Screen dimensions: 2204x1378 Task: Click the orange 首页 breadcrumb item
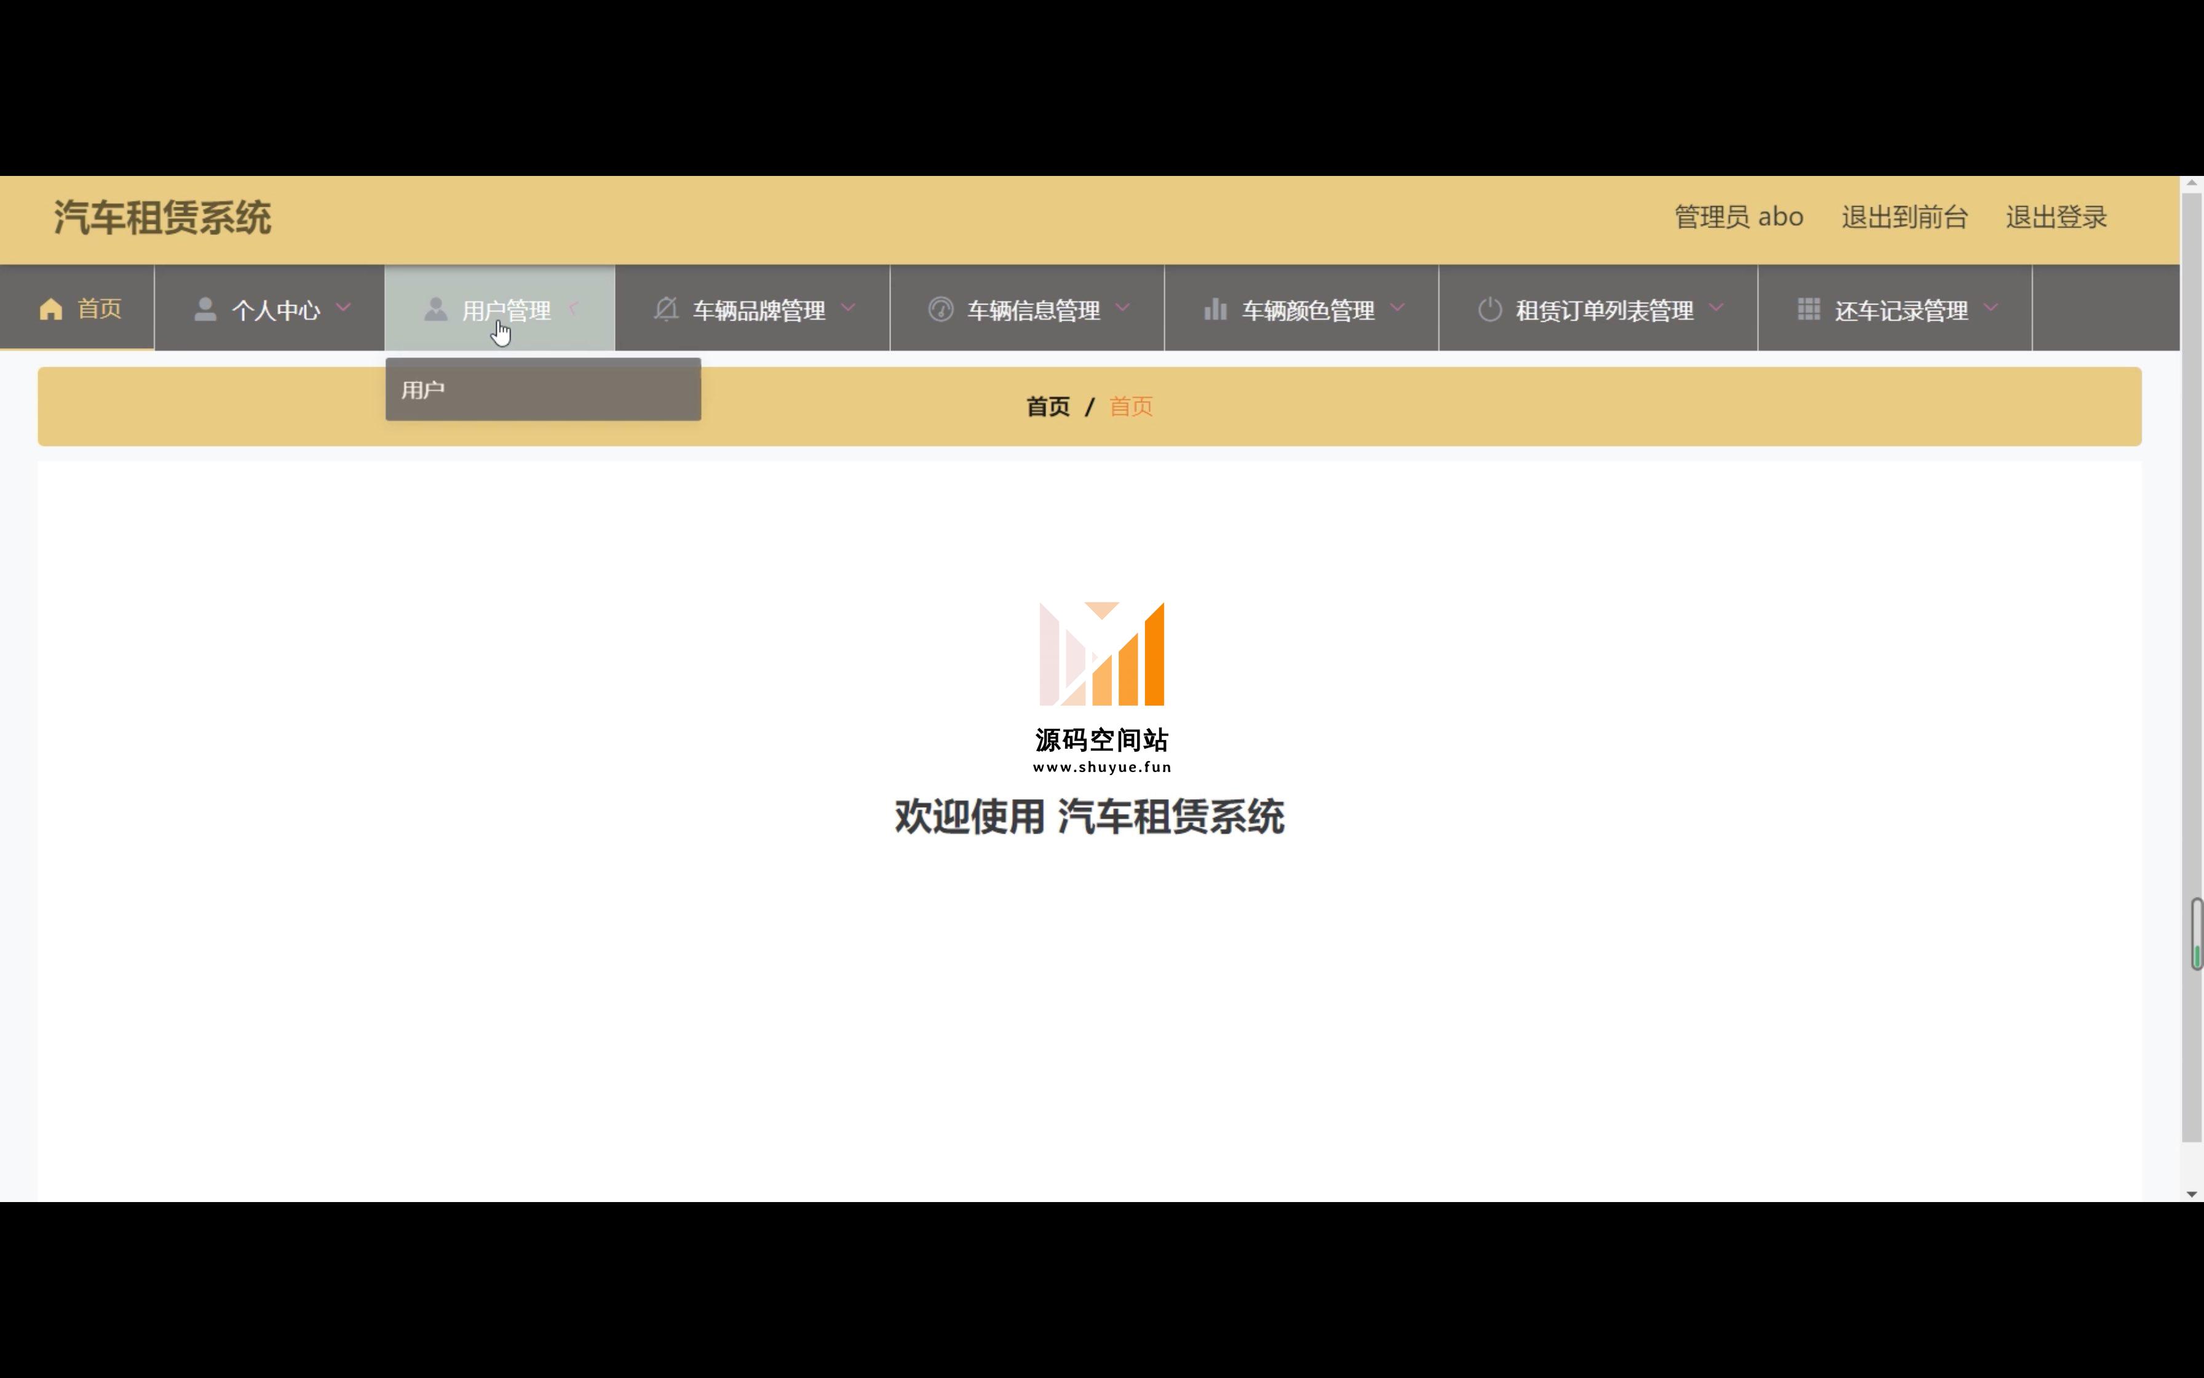tap(1131, 407)
